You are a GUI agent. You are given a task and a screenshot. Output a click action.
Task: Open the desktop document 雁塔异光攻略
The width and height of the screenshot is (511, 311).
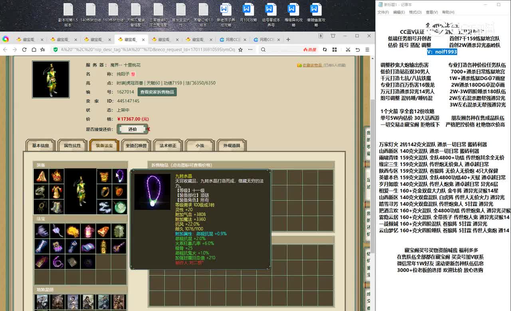pyautogui.click(x=293, y=15)
